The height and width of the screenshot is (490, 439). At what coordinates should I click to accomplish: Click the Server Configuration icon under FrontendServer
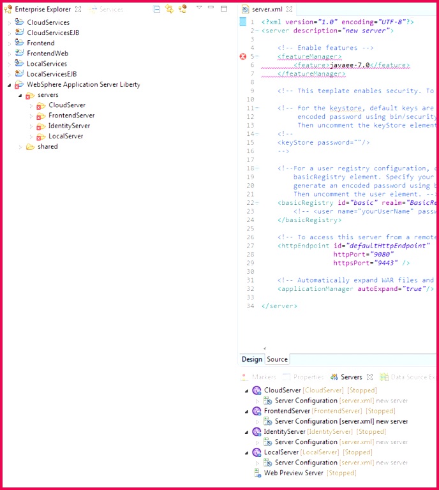coord(268,421)
